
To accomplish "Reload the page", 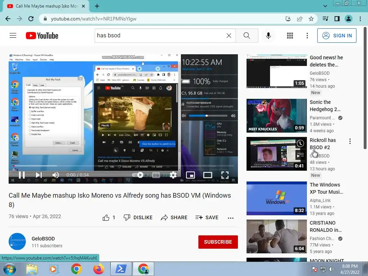I will [31, 19].
